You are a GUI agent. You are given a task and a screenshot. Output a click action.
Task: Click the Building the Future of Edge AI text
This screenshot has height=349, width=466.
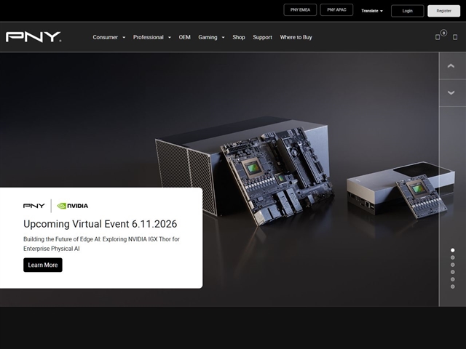101,244
